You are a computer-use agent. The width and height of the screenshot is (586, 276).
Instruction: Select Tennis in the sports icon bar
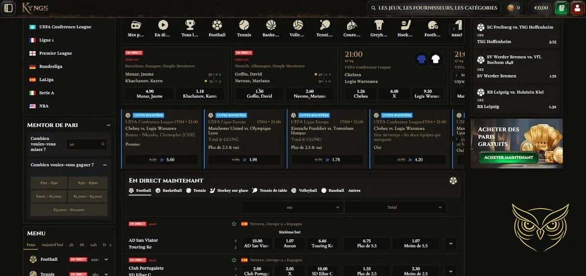(x=244, y=29)
